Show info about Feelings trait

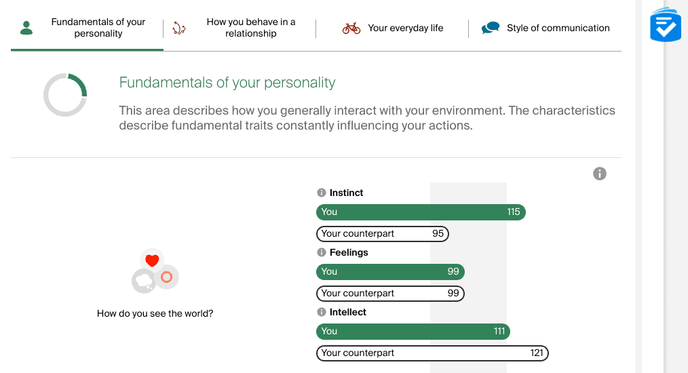point(322,252)
